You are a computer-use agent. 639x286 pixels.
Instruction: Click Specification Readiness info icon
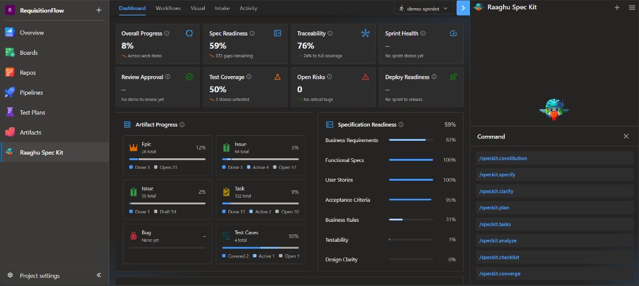pos(401,125)
